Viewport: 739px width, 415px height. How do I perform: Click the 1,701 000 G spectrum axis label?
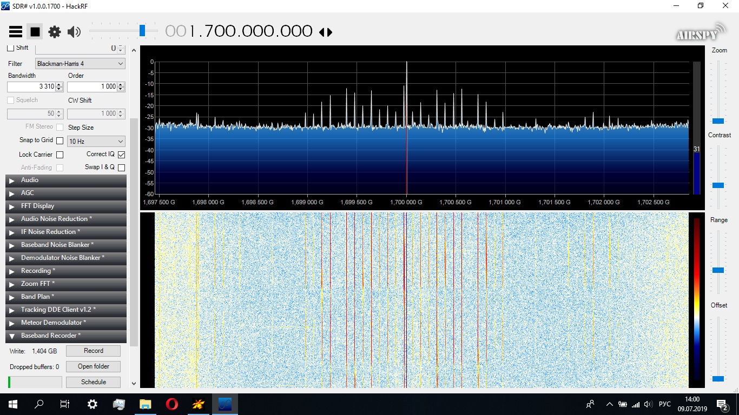[x=505, y=203]
